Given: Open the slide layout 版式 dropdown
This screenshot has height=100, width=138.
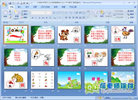Looking at the screenshot, I should (25, 11).
